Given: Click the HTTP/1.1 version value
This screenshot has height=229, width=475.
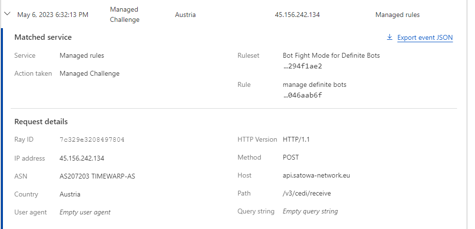Looking at the screenshot, I should click(x=296, y=139).
